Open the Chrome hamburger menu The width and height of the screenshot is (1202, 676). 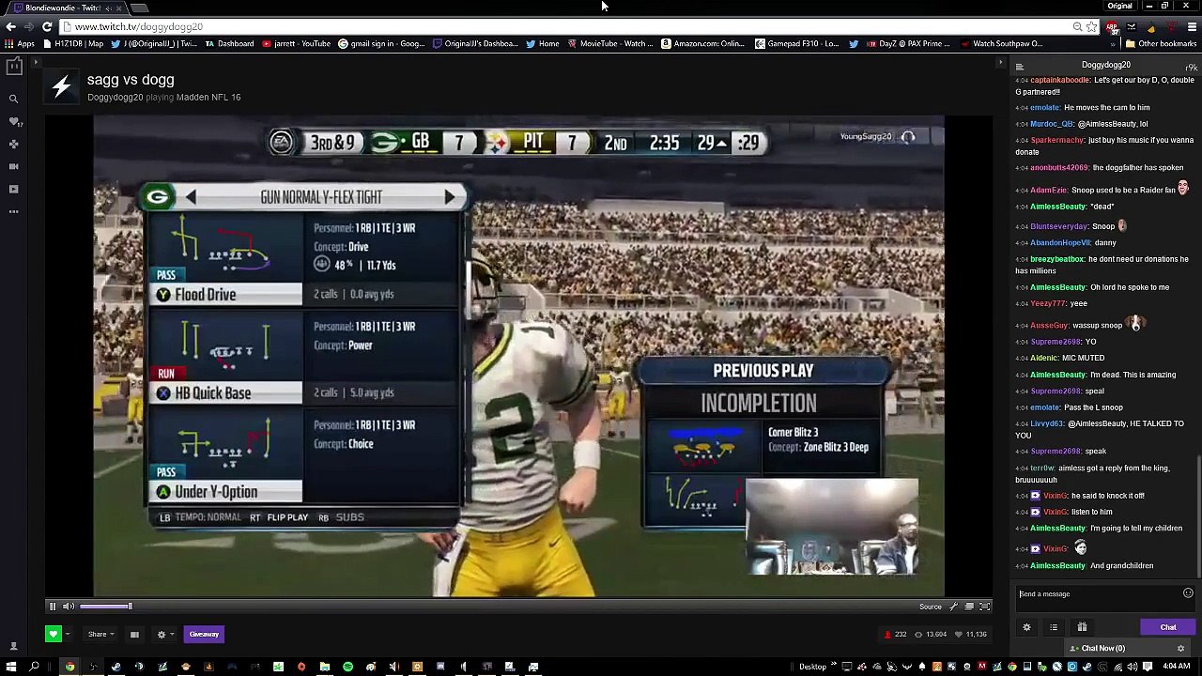click(1192, 26)
